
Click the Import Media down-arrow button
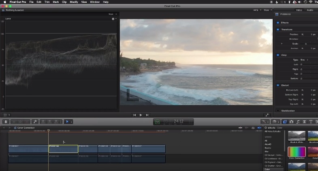pyautogui.click(x=6, y=121)
